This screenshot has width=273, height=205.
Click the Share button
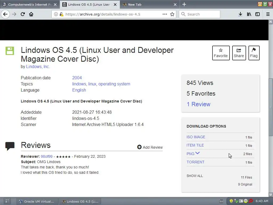tap(239, 53)
